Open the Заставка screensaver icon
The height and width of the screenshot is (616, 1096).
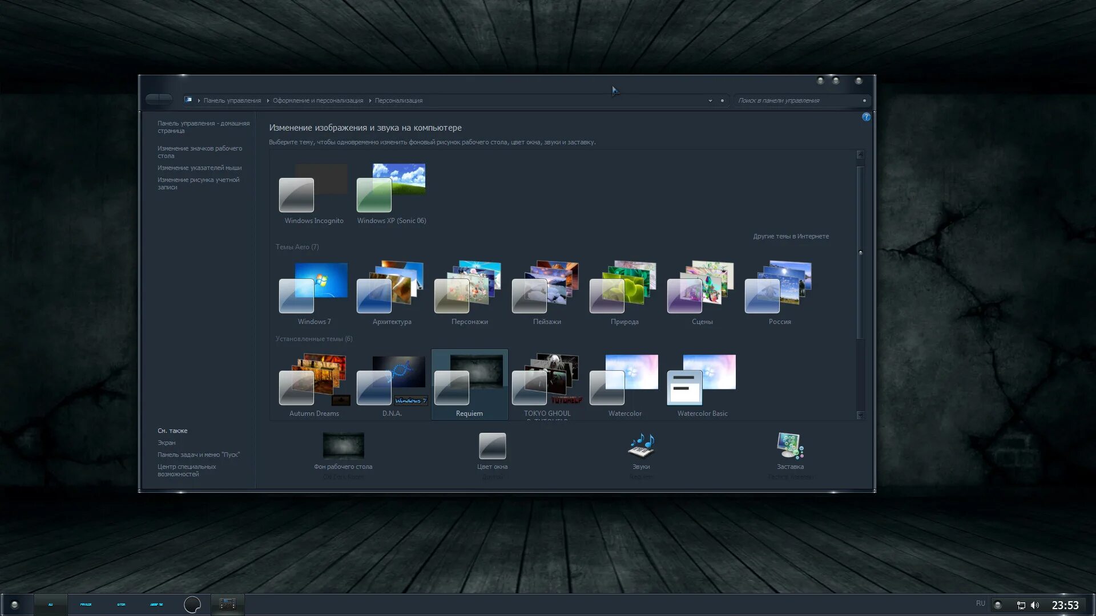click(x=790, y=447)
